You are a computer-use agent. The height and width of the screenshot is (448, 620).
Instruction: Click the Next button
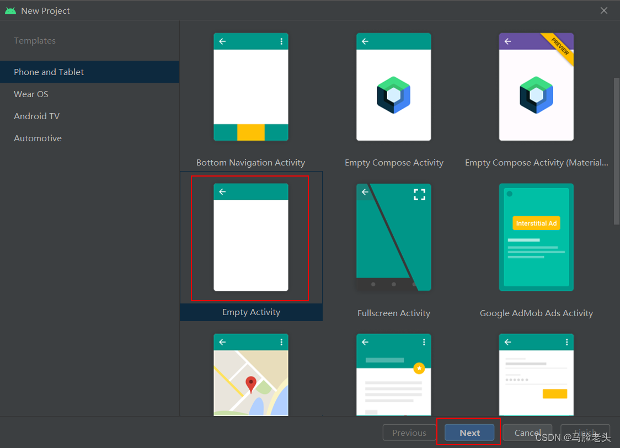(469, 433)
